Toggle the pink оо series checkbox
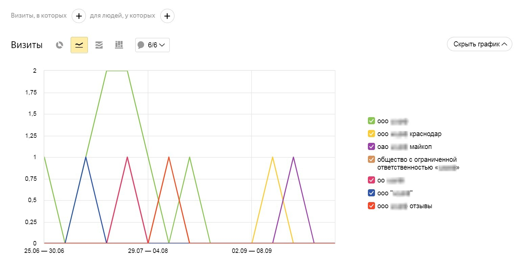 pyautogui.click(x=371, y=180)
